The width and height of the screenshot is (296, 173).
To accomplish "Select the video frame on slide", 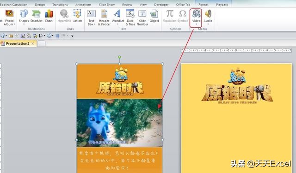I will [x=119, y=123].
